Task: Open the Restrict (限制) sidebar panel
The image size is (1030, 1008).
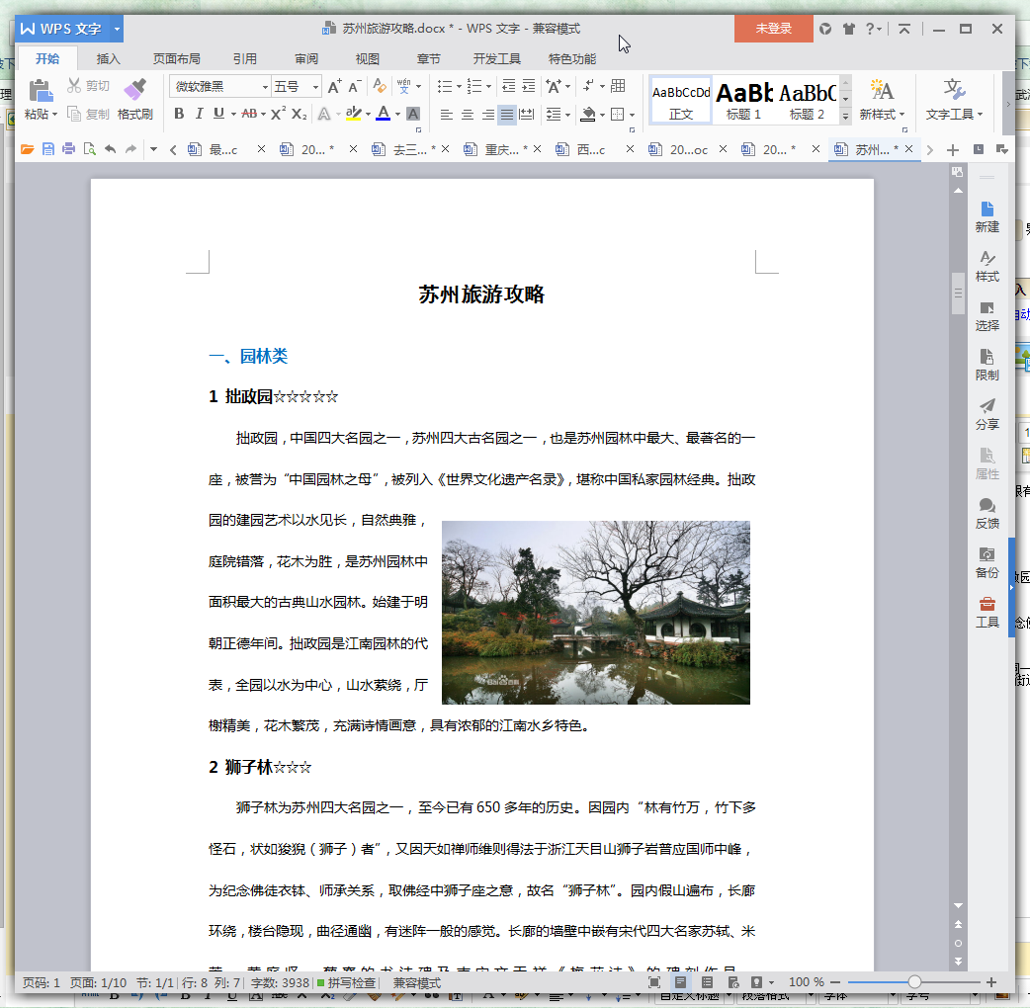Action: coord(987,364)
